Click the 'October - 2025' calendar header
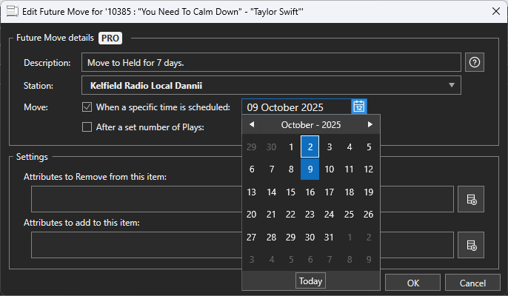The height and width of the screenshot is (296, 508). coord(311,125)
